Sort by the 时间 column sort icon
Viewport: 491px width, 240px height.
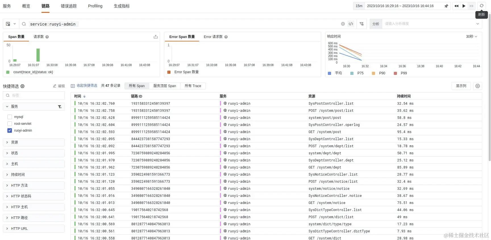84,96
